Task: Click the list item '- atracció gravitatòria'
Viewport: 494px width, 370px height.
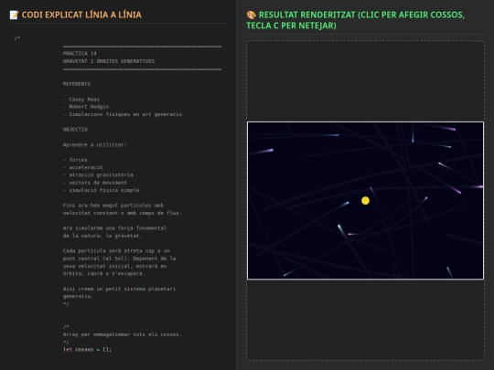Action: tap(98, 174)
